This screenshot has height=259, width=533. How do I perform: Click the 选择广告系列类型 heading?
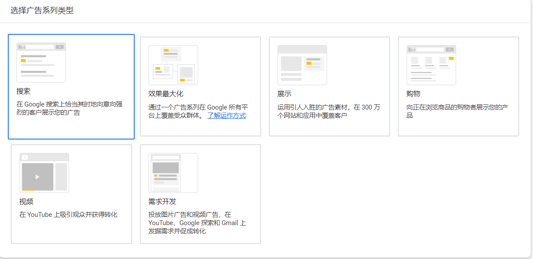click(42, 10)
